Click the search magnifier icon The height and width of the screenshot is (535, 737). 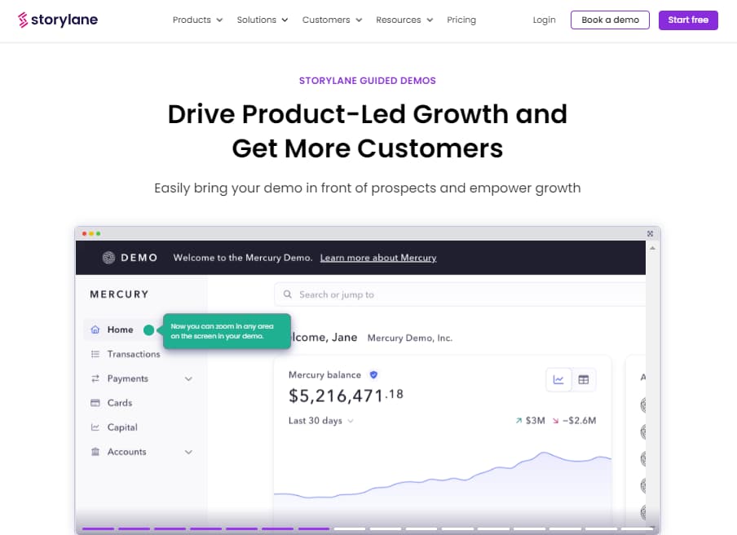pyautogui.click(x=287, y=294)
